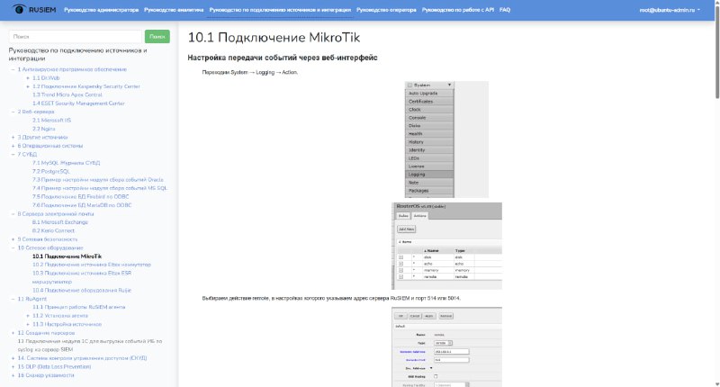Click the remote action settings screenshot
Viewport: 720px width, 387px height.
(x=446, y=346)
